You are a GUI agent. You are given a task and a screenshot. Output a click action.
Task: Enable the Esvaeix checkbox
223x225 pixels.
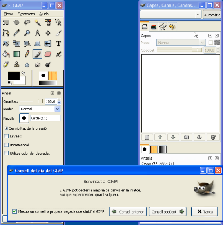click(x=6, y=136)
